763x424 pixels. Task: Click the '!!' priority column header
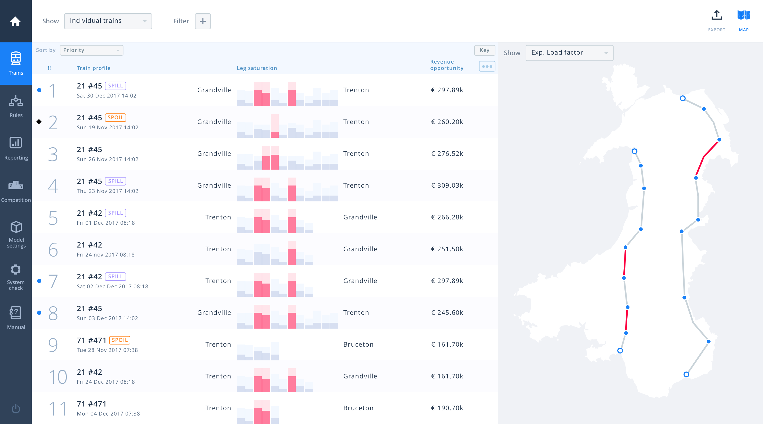coord(49,68)
